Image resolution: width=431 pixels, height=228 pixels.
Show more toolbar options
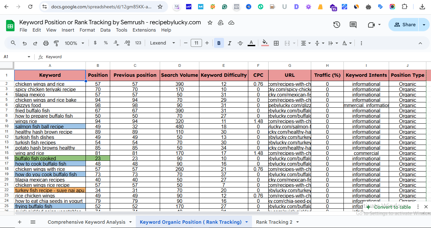pyautogui.click(x=361, y=43)
